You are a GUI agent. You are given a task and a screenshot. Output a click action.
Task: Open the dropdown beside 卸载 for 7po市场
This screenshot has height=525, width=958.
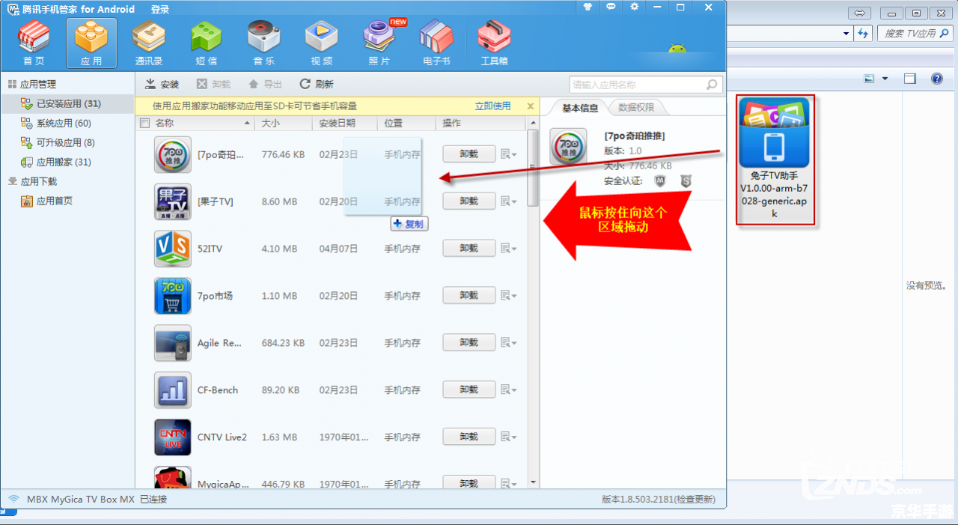point(509,296)
